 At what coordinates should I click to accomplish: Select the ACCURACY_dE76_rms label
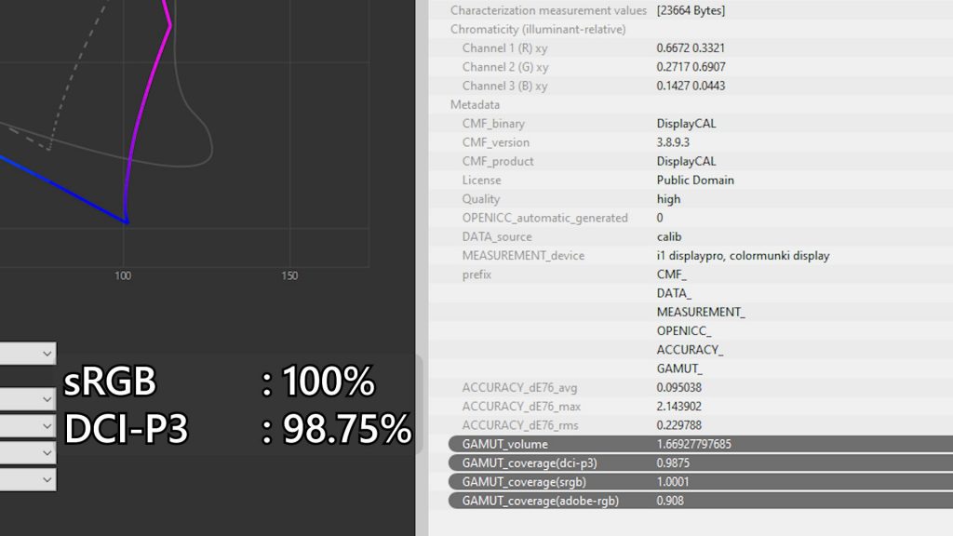click(520, 424)
